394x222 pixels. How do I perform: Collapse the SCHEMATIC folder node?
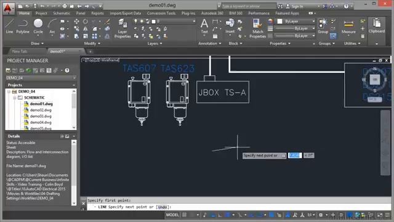click(15, 97)
